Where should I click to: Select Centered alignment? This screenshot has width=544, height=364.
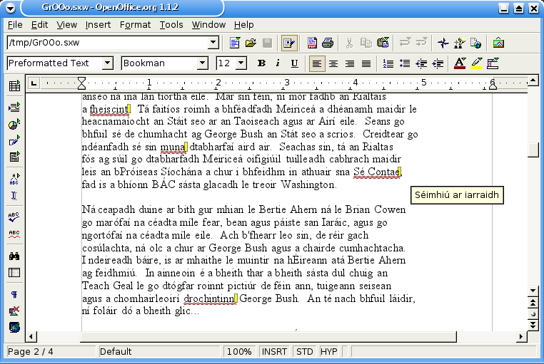tap(333, 63)
